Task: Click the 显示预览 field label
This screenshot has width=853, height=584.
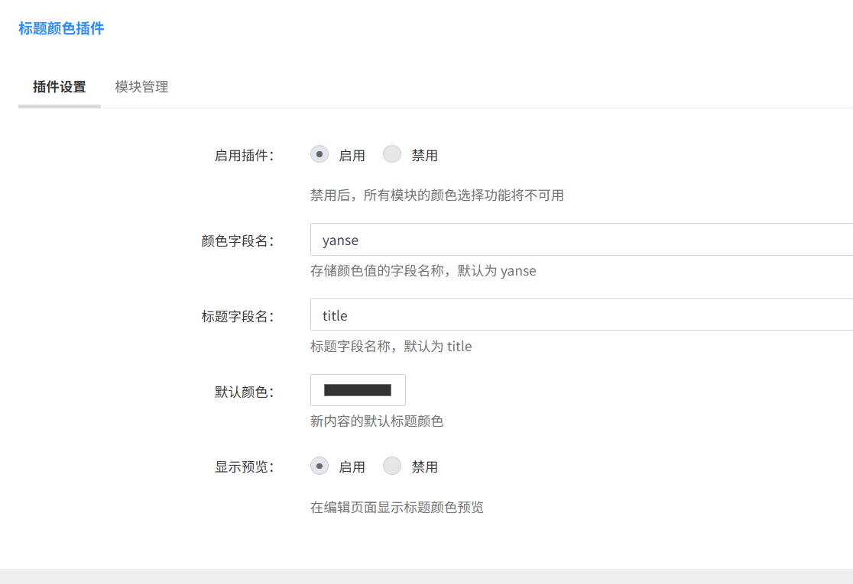Action: point(245,467)
